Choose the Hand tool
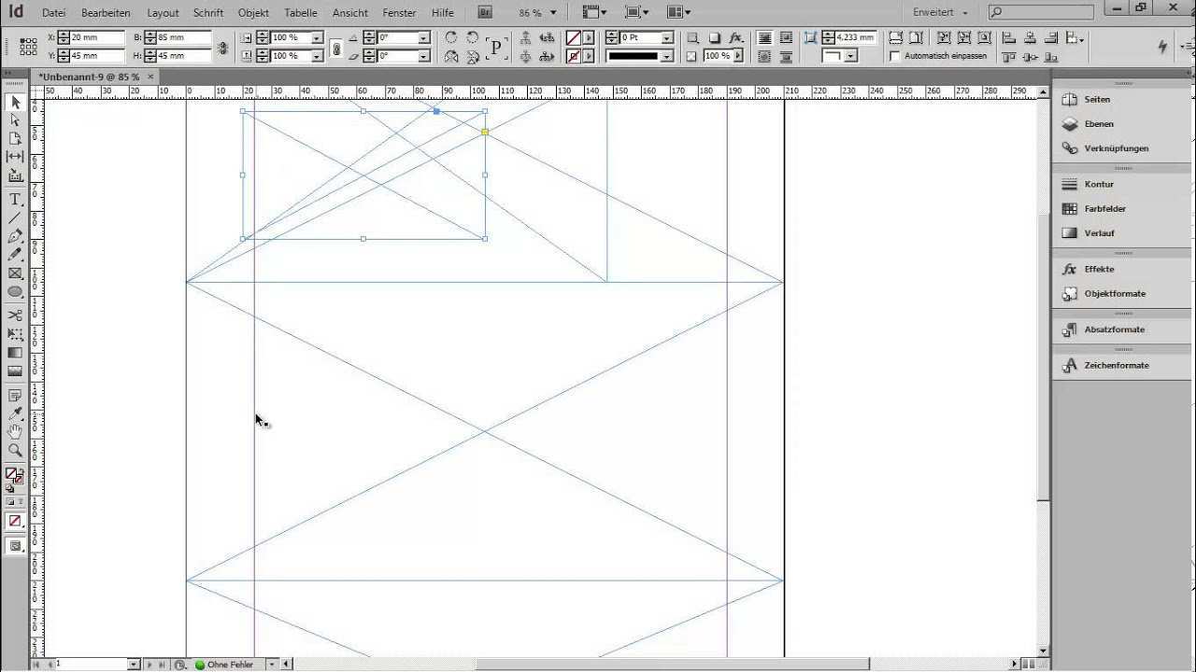The image size is (1196, 672). point(15,431)
